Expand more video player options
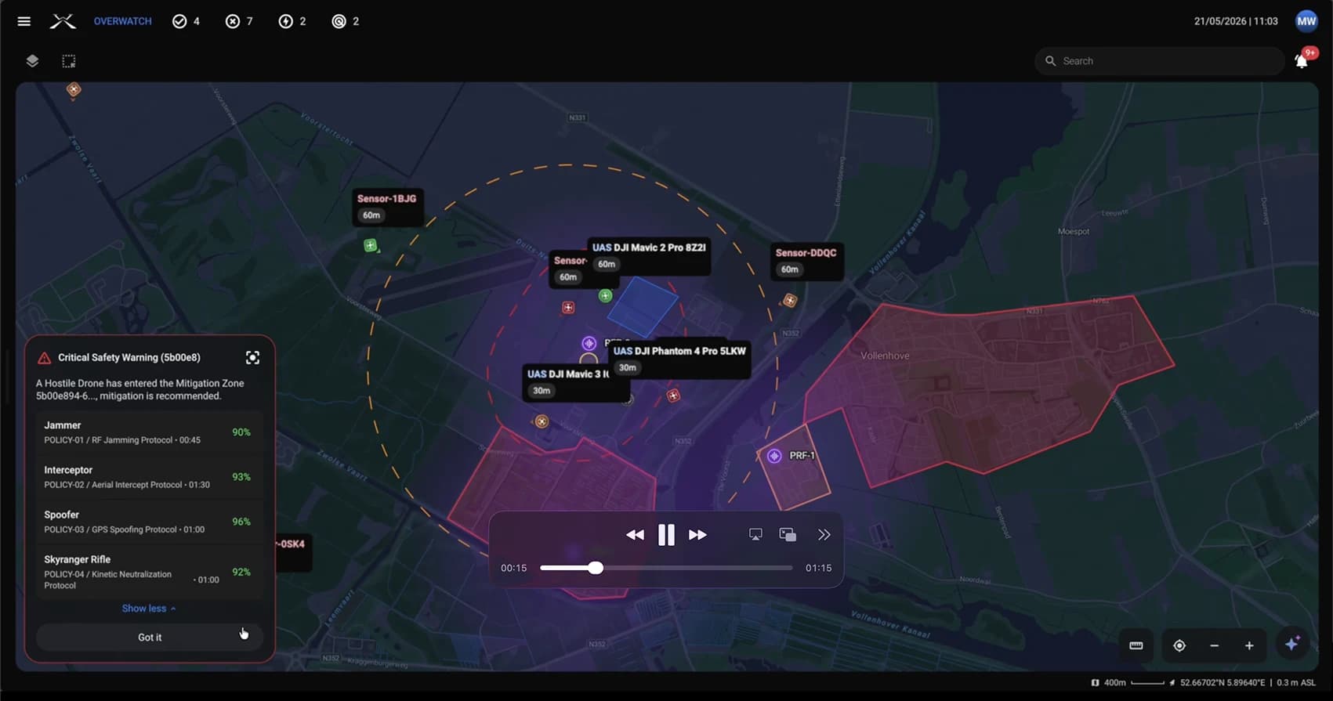The width and height of the screenshot is (1333, 701). pyautogui.click(x=824, y=534)
